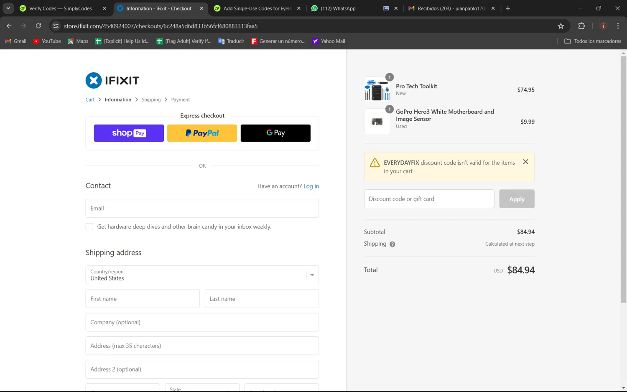
Task: Open Todos los marcadores folder
Action: coord(593,41)
